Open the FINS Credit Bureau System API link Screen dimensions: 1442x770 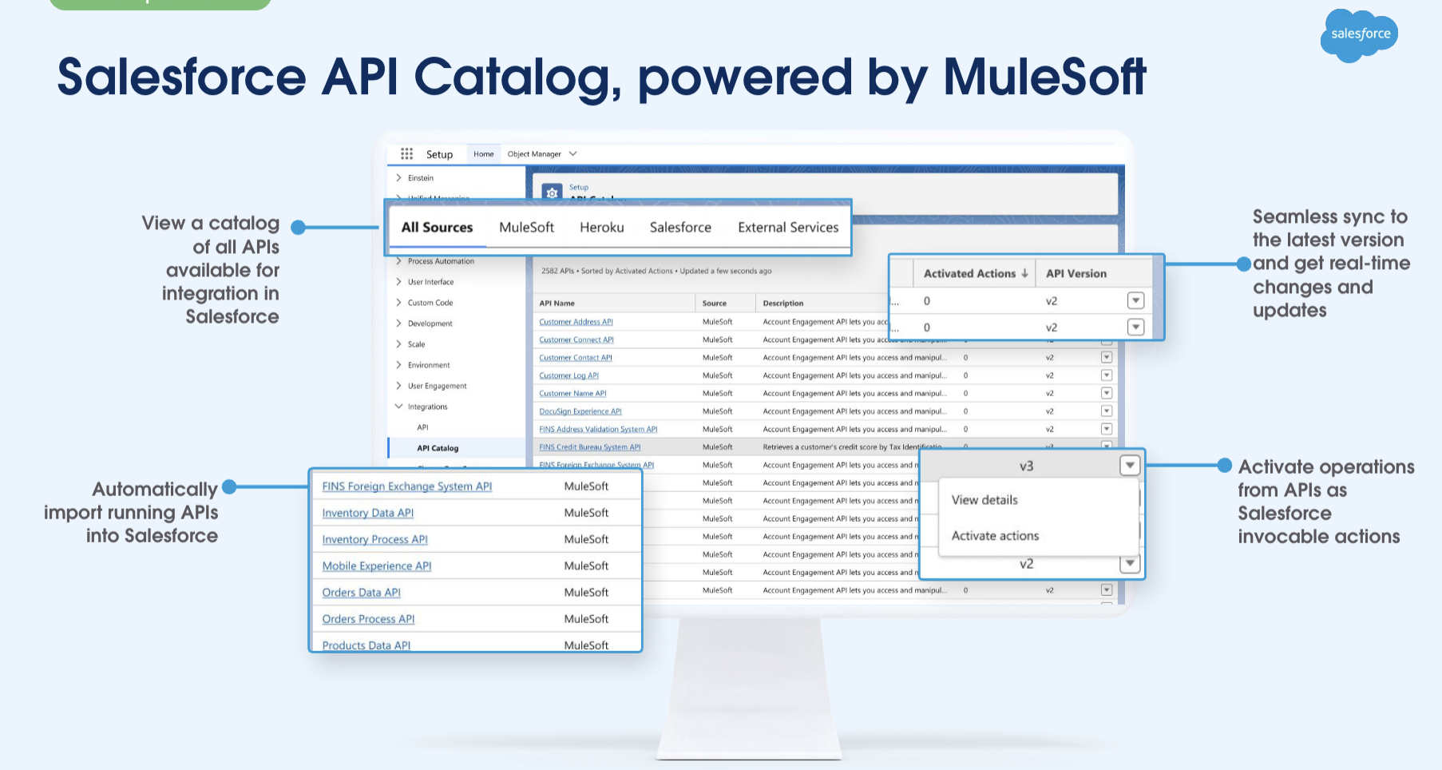pos(589,447)
